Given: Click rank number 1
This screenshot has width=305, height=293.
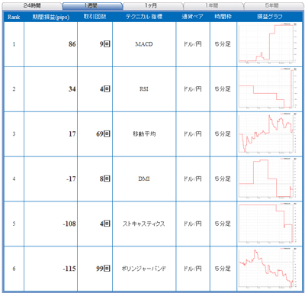Looking at the screenshot, I should pyautogui.click(x=14, y=44).
